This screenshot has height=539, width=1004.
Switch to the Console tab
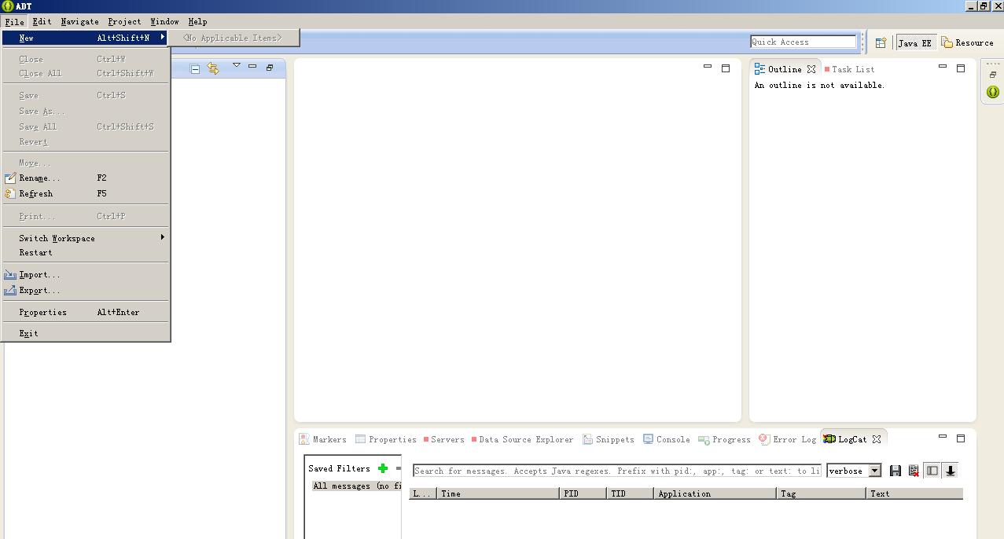tap(667, 439)
